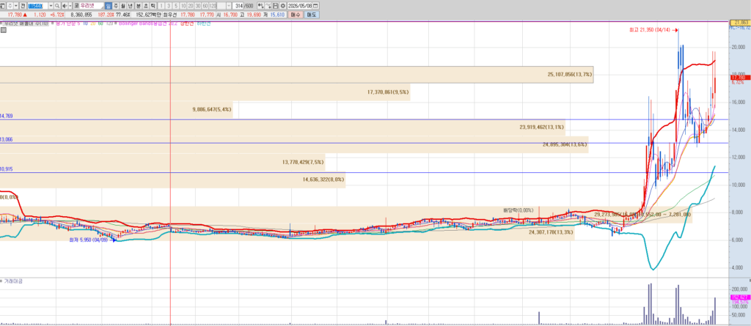
Task: Click the 배당락(0.00%) annotation on chart
Action: coord(518,210)
